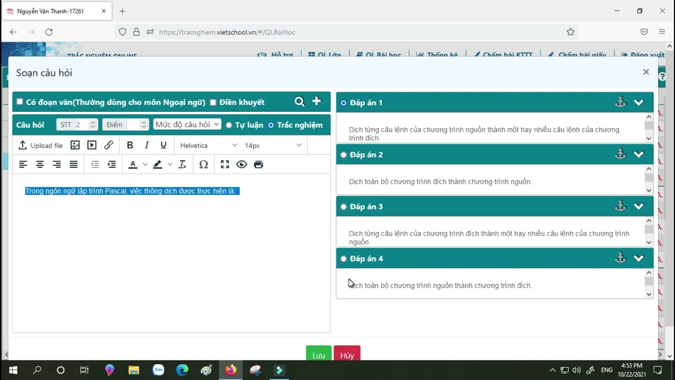Click the red 'Hủy' button
The image size is (675, 380).
click(347, 355)
